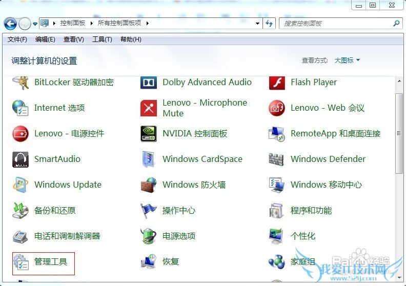Open the 查看(V) menu
Screen dimensions: 406x286
tap(74, 39)
